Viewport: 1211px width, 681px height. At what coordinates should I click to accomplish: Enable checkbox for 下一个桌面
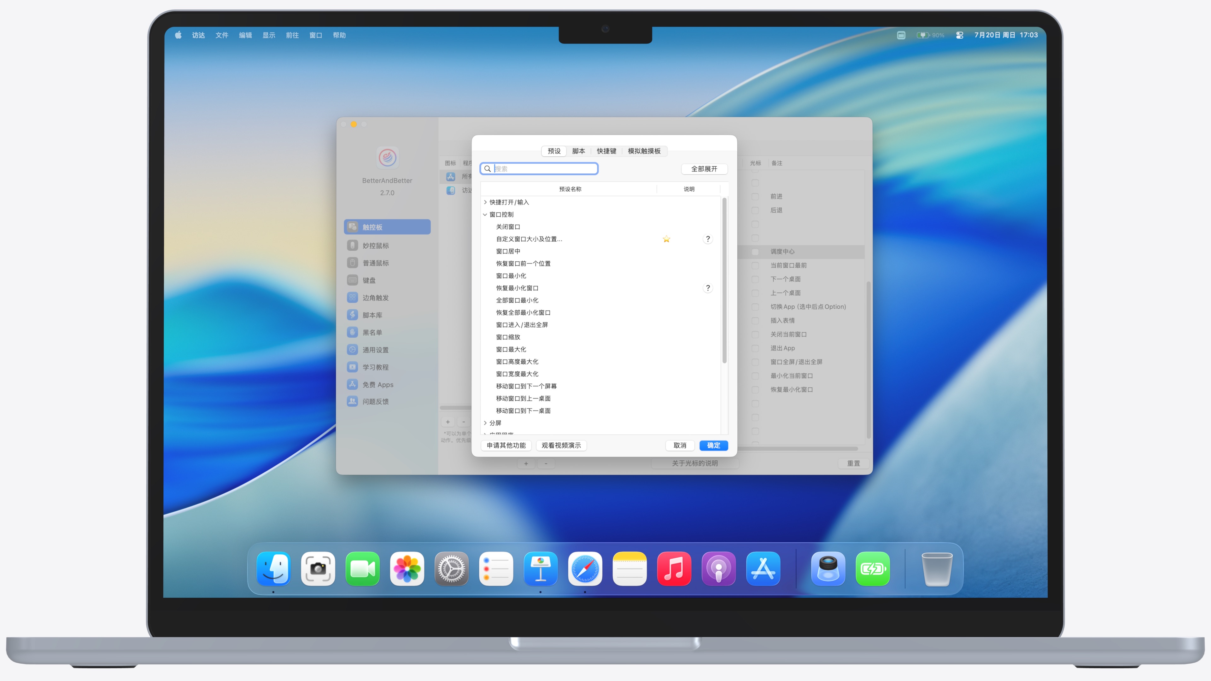[755, 279]
